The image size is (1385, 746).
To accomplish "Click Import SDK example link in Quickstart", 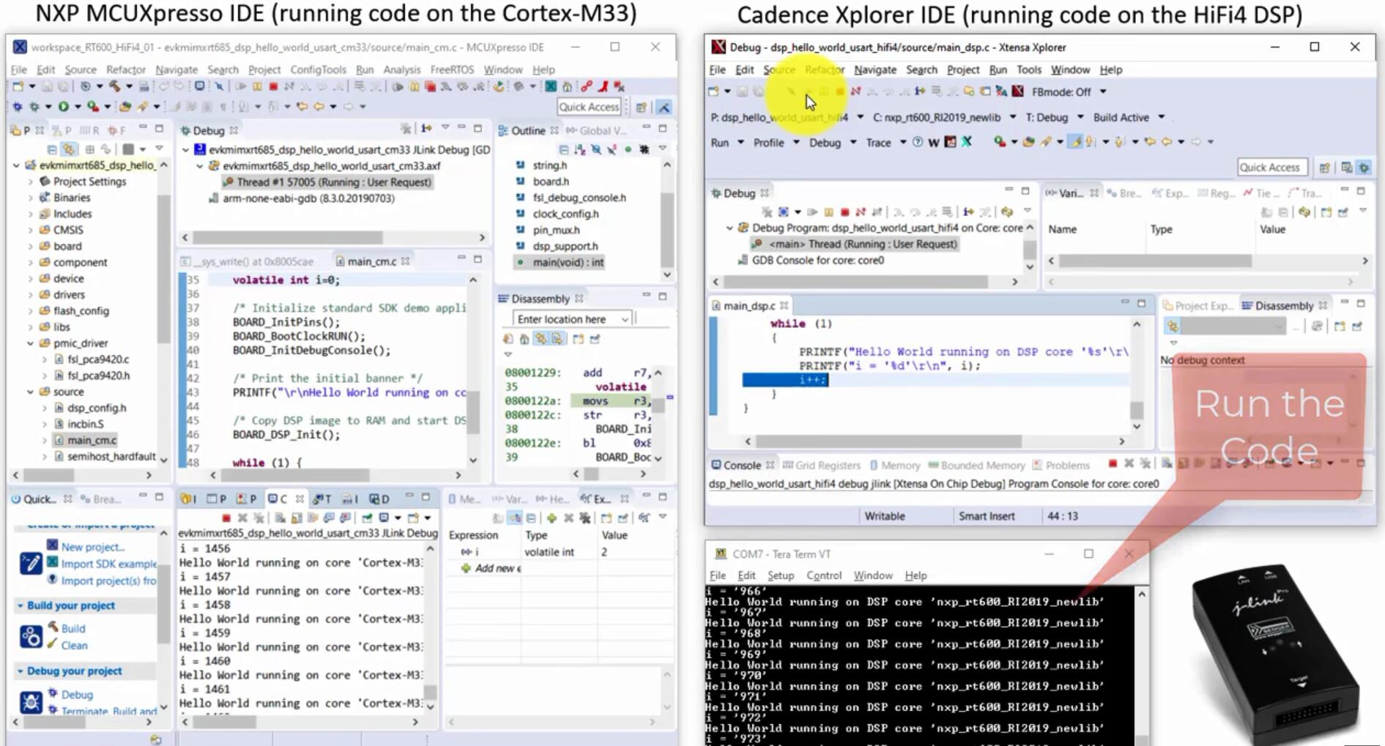I will click(108, 564).
